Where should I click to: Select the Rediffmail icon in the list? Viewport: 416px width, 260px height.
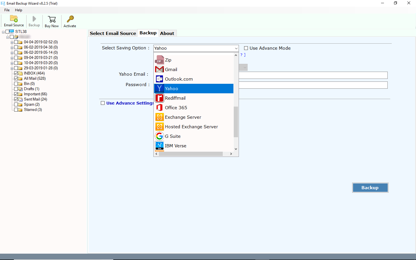159,98
